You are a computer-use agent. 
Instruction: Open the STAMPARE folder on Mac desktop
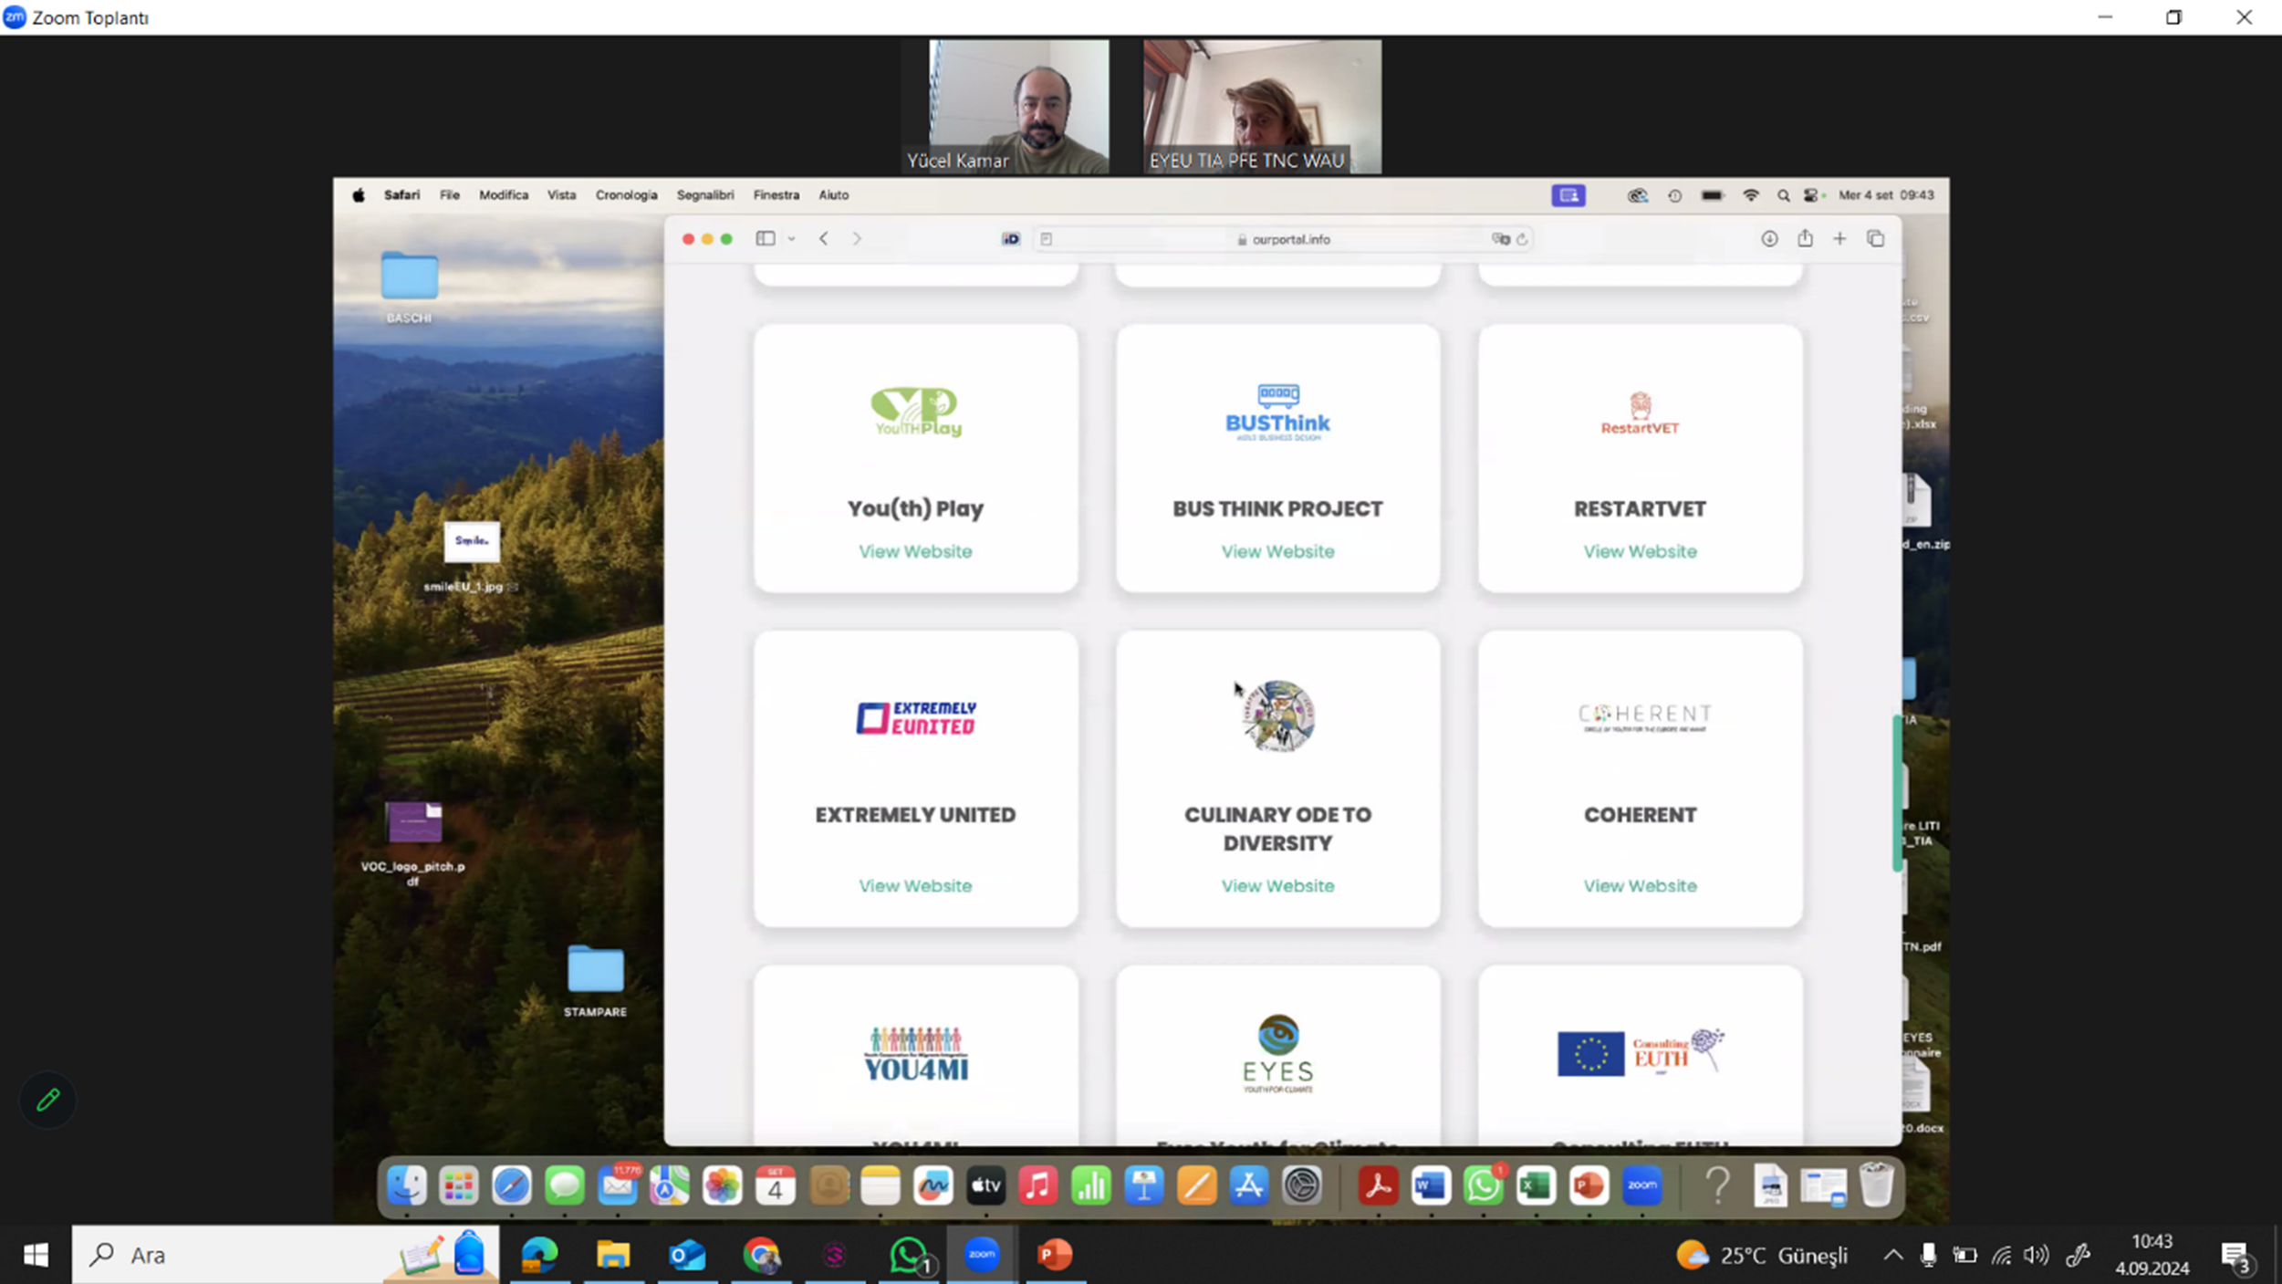(595, 981)
